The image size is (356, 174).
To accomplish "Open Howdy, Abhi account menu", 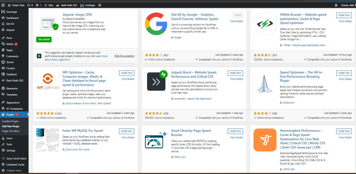I will click(x=347, y=5).
